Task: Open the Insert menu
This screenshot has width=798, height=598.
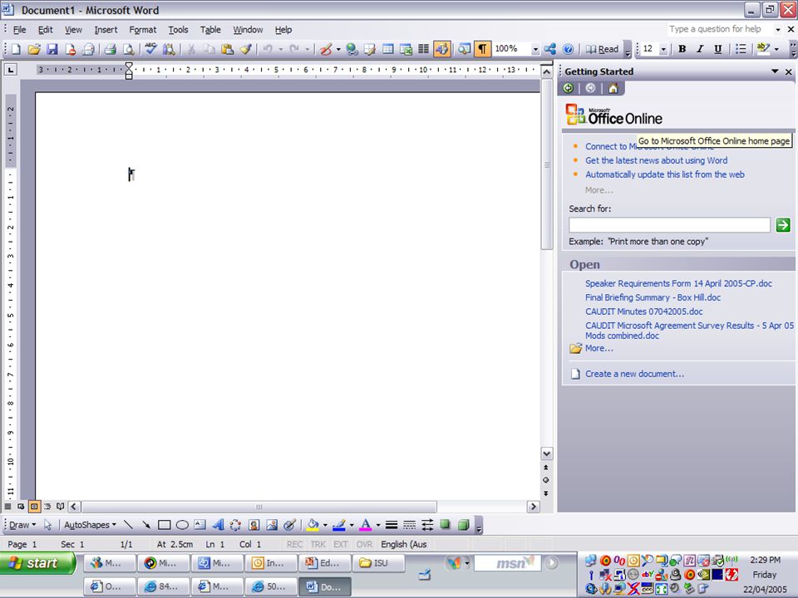Action: click(x=106, y=30)
